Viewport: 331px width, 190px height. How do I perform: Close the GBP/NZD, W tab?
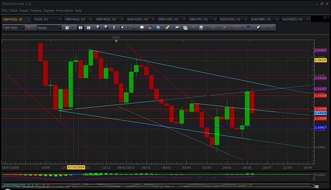click(x=29, y=20)
